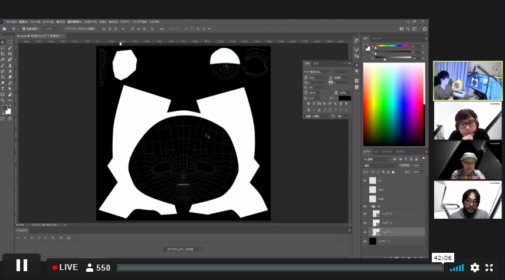Show the red2 layer
Image resolution: width=505 pixels, height=280 pixels.
click(365, 199)
